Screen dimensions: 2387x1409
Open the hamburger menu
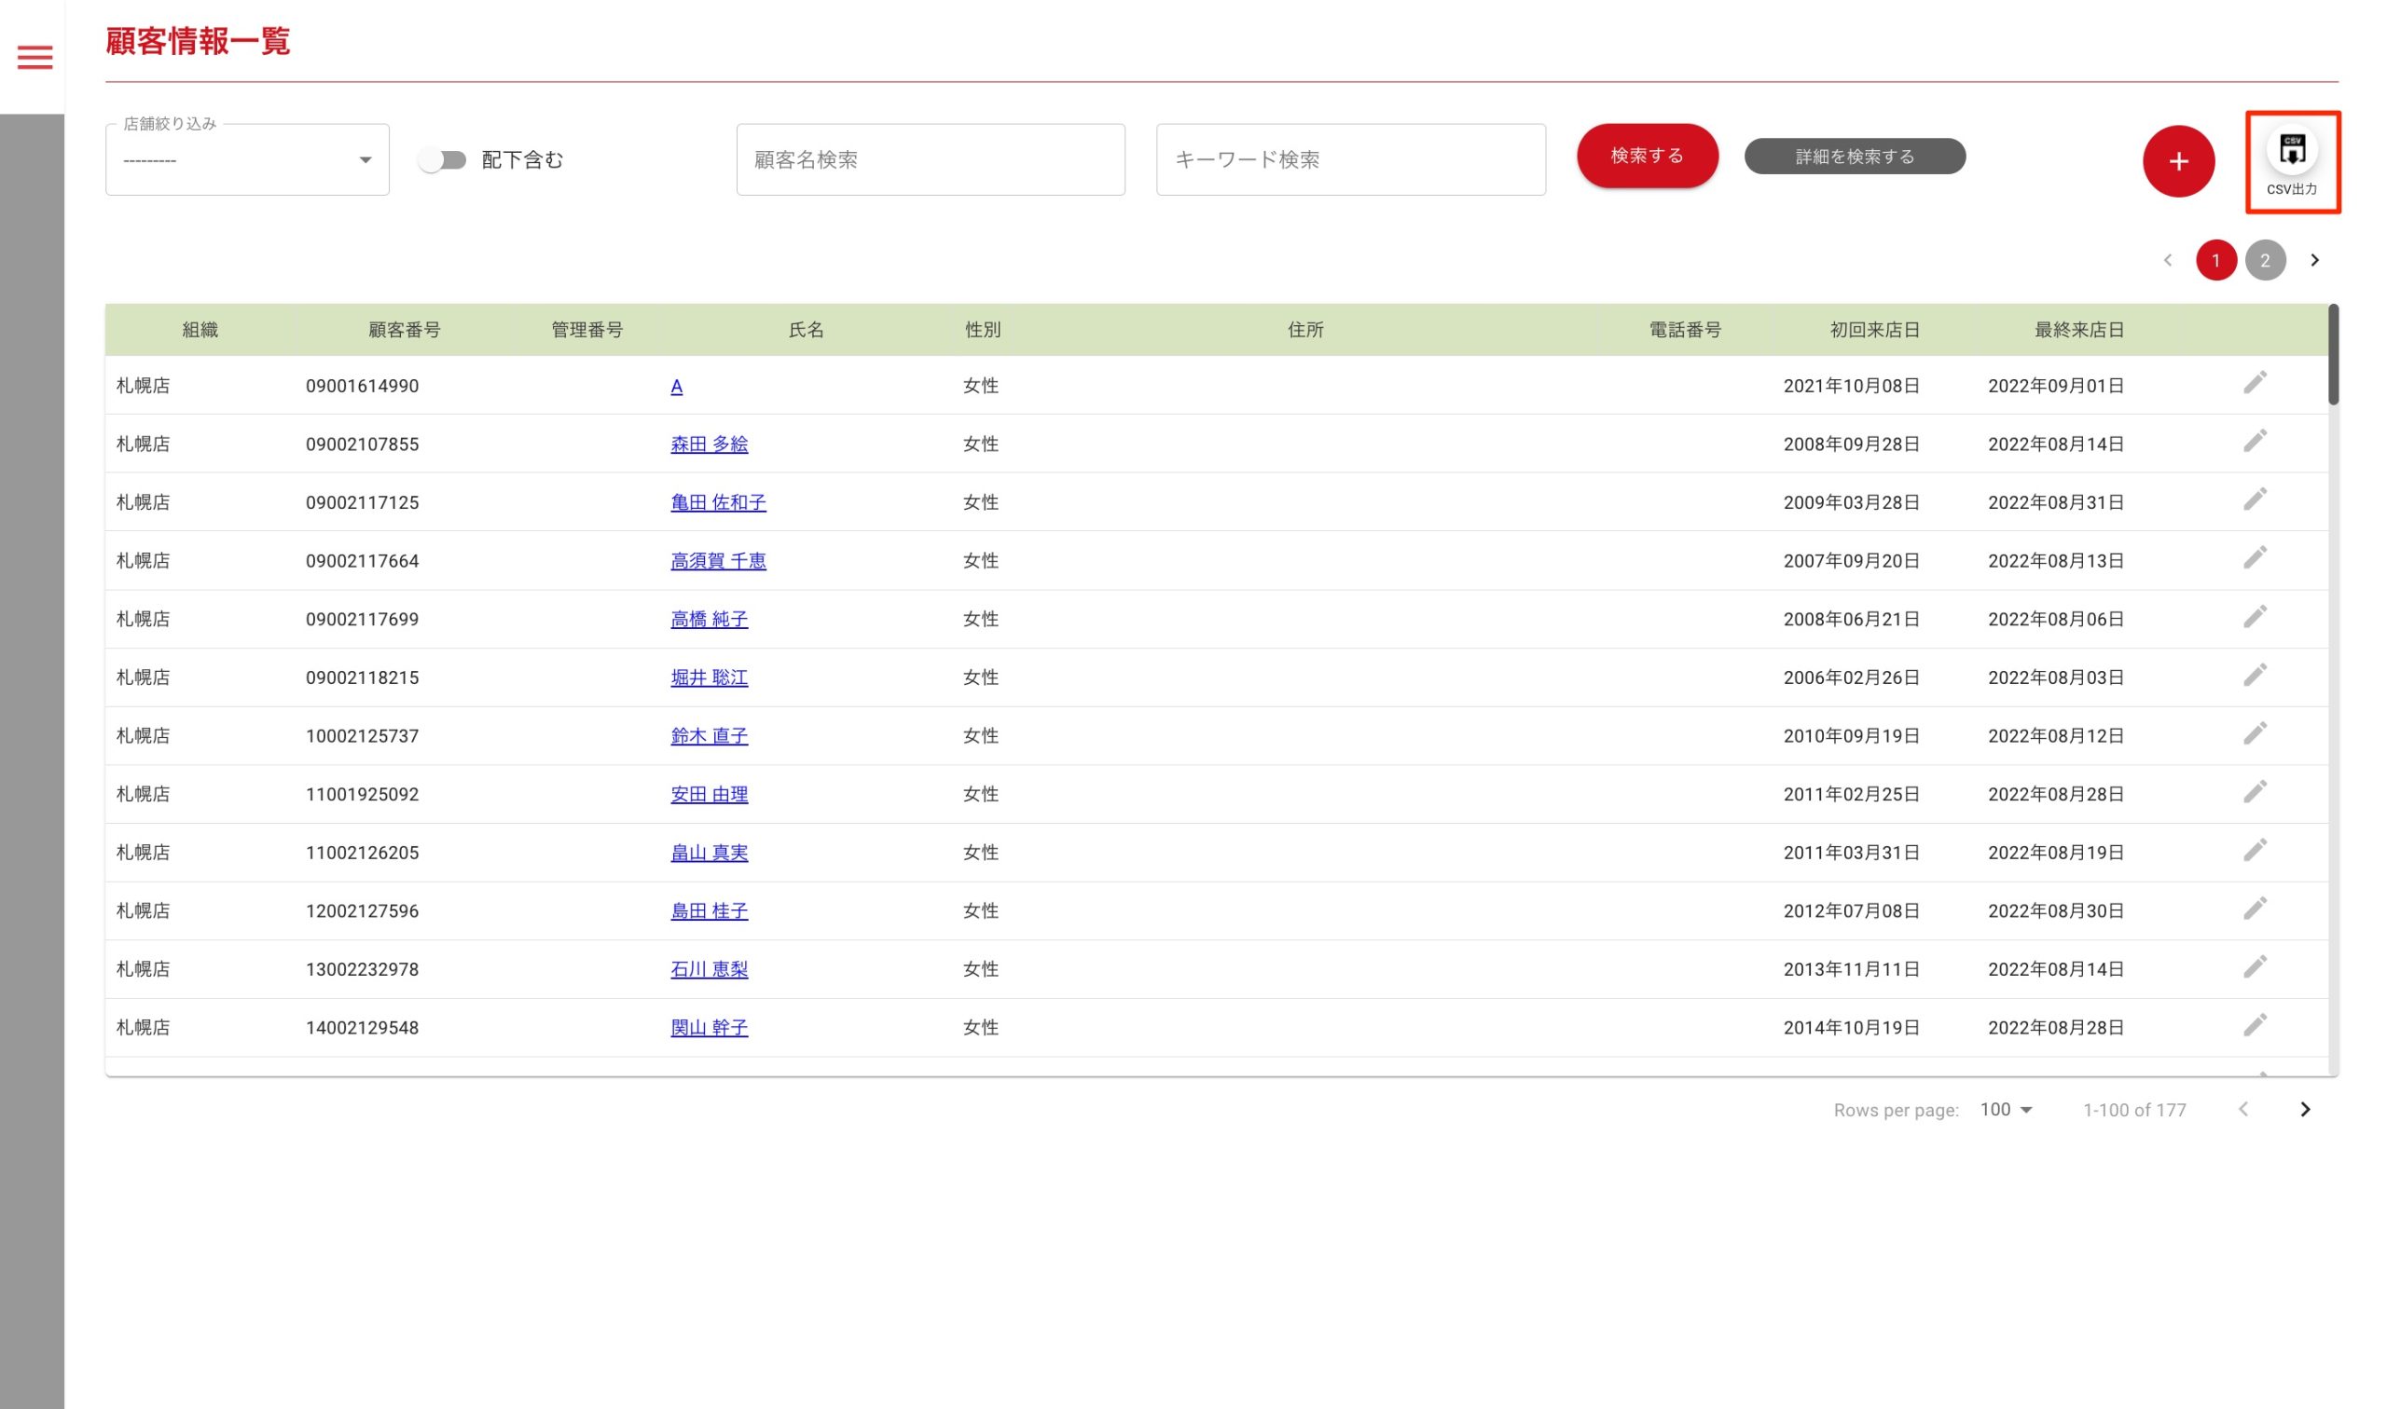[35, 58]
